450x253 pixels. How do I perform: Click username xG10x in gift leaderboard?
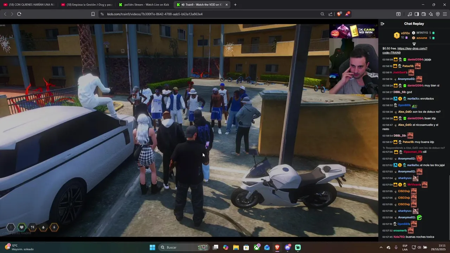405,33
